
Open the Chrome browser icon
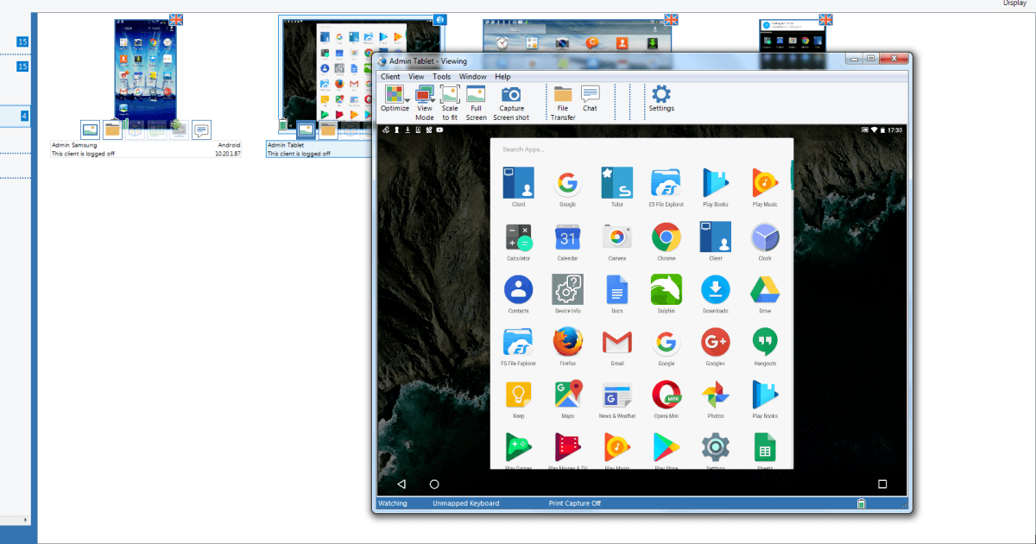point(666,237)
